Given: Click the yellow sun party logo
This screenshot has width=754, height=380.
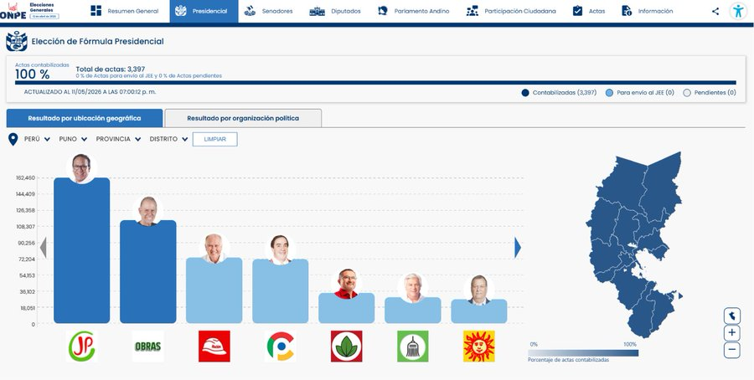Looking at the screenshot, I should pyautogui.click(x=479, y=346).
